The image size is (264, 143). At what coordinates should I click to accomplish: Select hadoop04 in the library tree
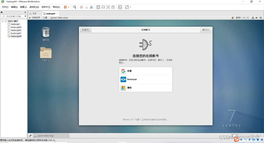click(x=16, y=36)
